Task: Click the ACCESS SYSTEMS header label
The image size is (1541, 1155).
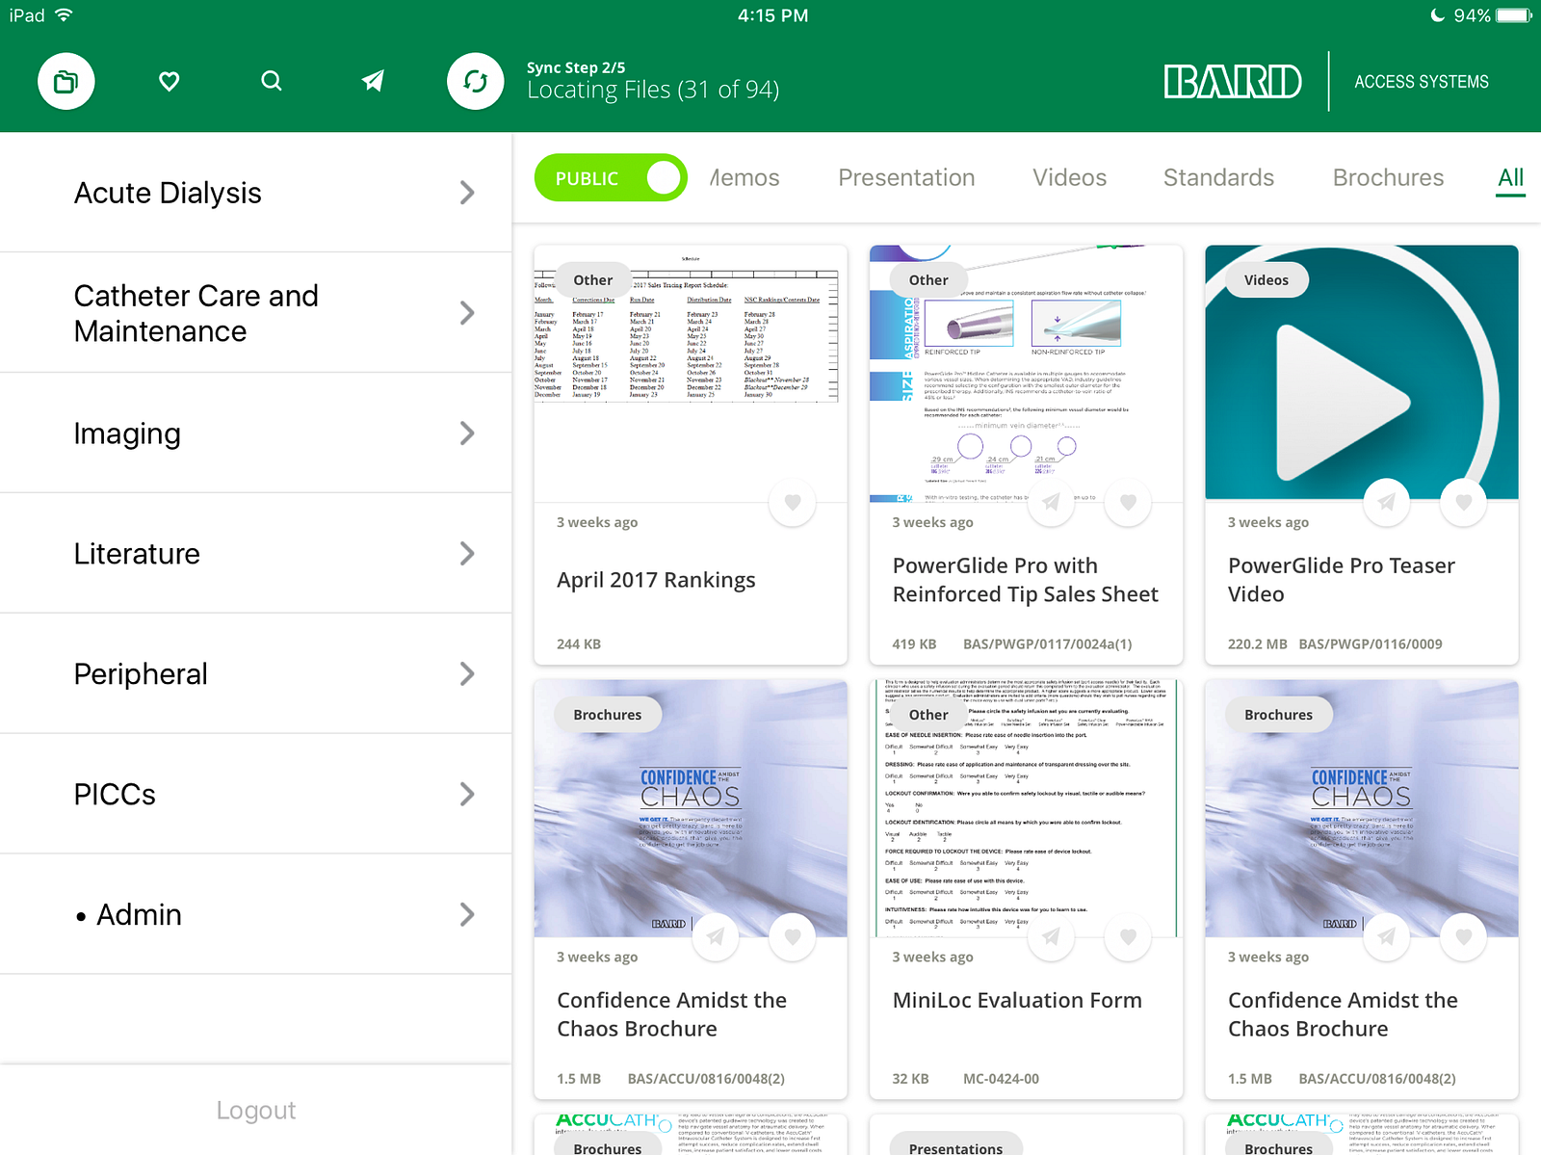Action: pos(1422,82)
